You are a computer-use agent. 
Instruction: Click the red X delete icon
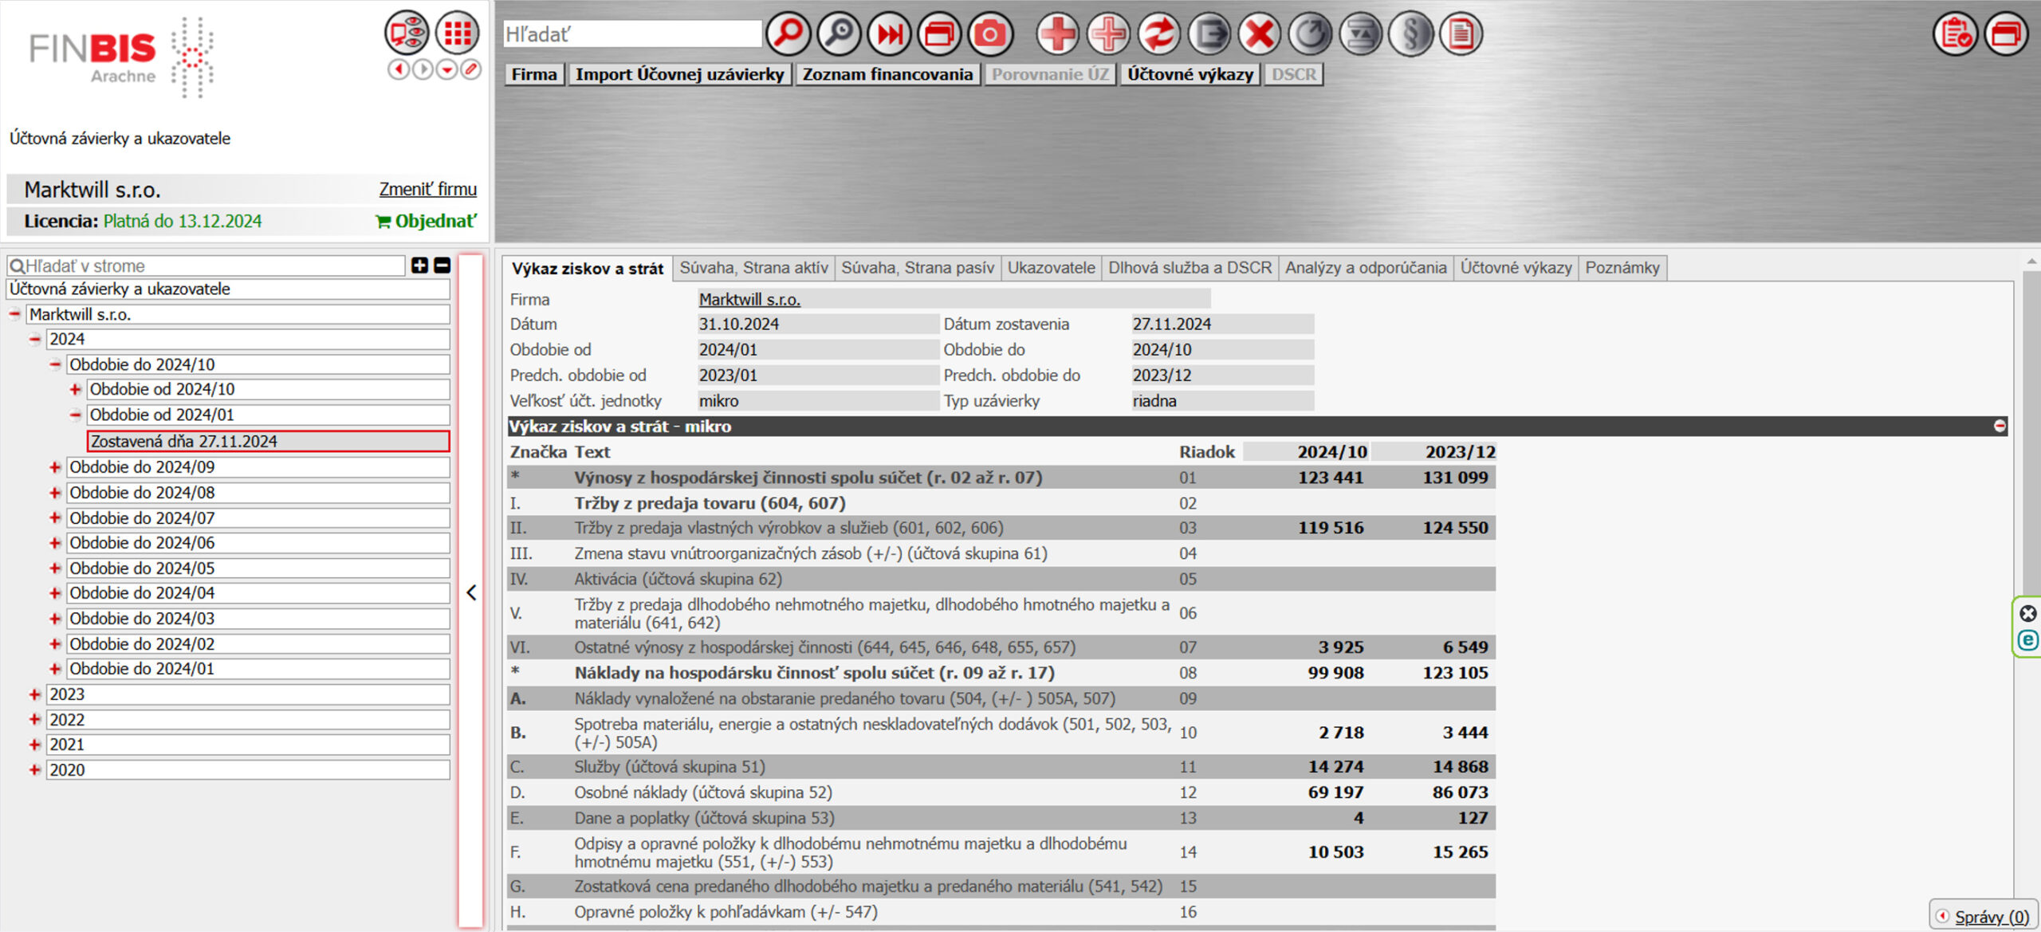(x=1260, y=34)
